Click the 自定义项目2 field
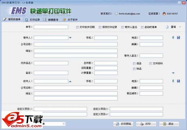Image resolution: width=187 pixels, height=130 pixels. click(136, 109)
